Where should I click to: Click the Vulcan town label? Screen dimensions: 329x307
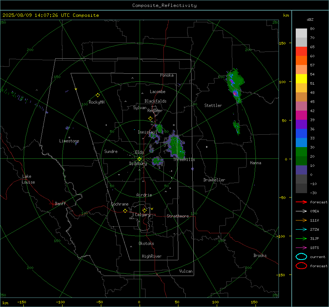[186, 271]
